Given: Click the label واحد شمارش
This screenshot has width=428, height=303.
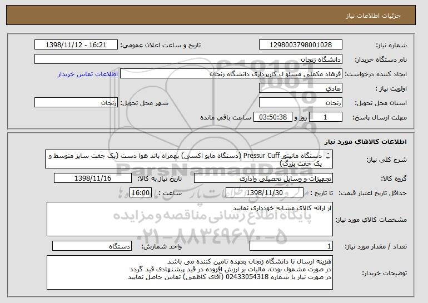Looking at the screenshot, I should pos(161,246).
